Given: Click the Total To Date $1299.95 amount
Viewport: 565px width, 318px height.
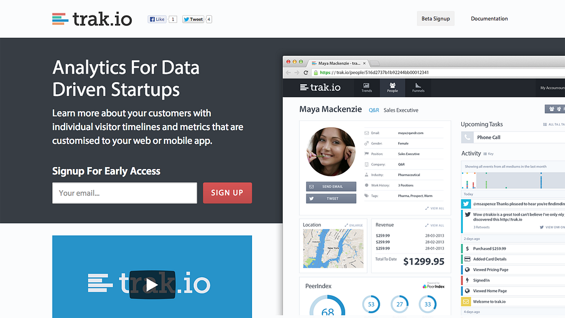Looking at the screenshot, I should pyautogui.click(x=424, y=261).
